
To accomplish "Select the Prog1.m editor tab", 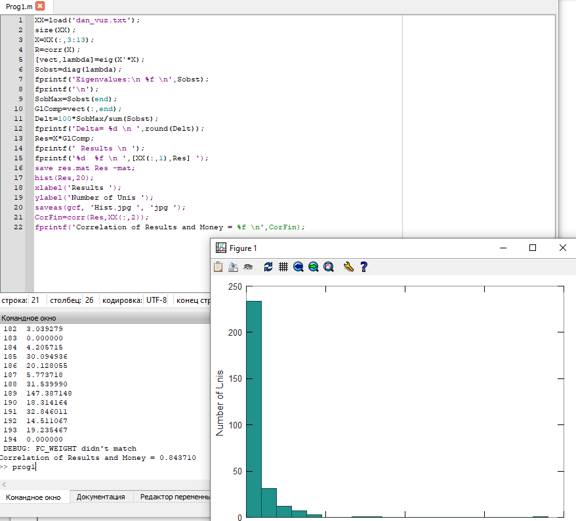I will (x=18, y=6).
